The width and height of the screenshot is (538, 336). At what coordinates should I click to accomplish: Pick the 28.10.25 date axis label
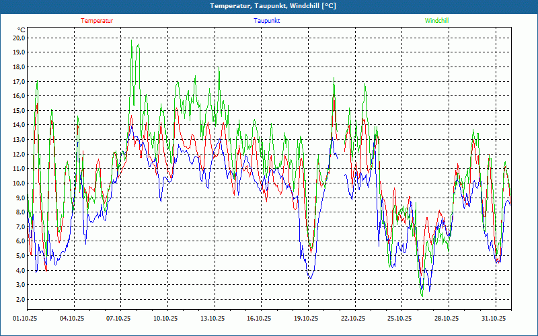tap(447, 319)
